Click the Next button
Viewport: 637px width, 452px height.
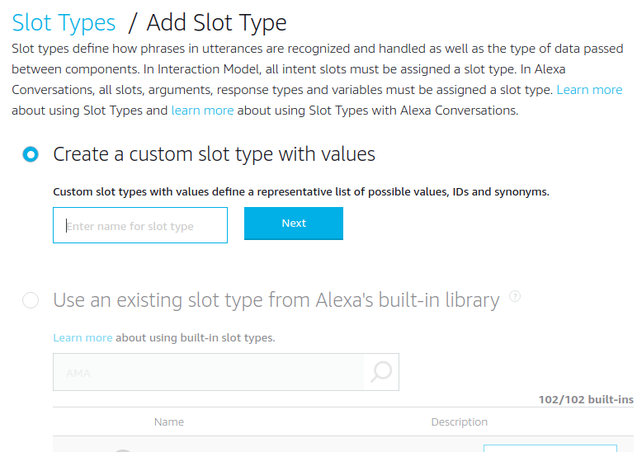294,224
